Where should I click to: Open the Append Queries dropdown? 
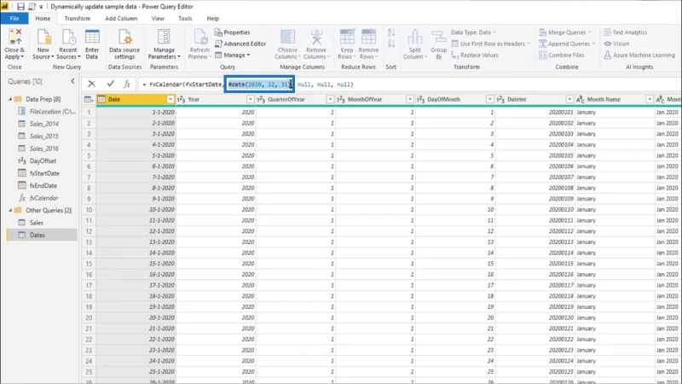click(567, 44)
